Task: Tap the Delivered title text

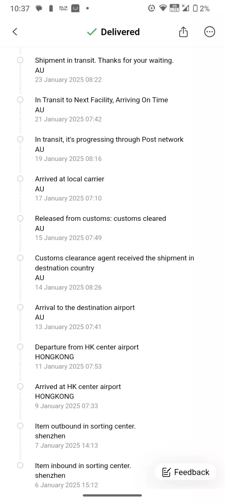Action: click(x=120, y=32)
